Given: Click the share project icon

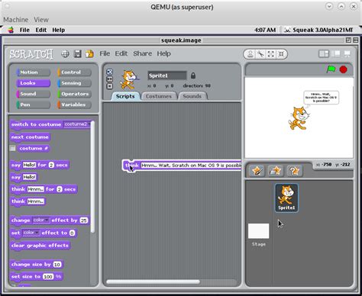Looking at the screenshot, I should click(89, 54).
